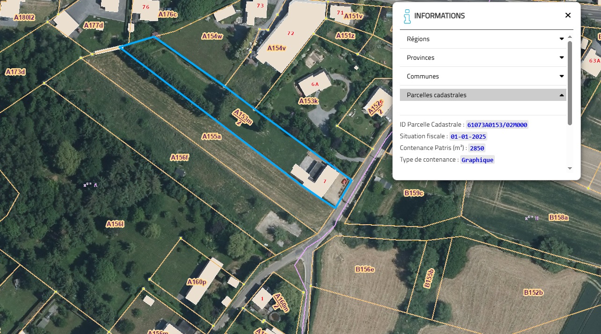
Task: Click building number 72 on map
Action: [290, 34]
